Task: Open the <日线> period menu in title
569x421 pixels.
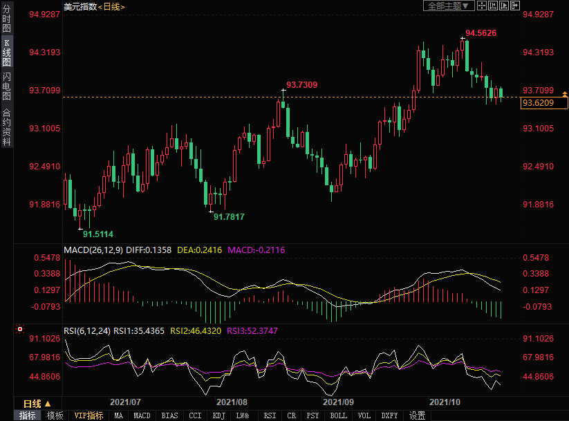Action: pos(111,6)
